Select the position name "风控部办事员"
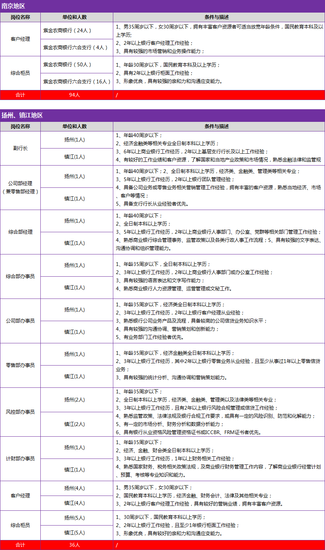 pyautogui.click(x=20, y=412)
